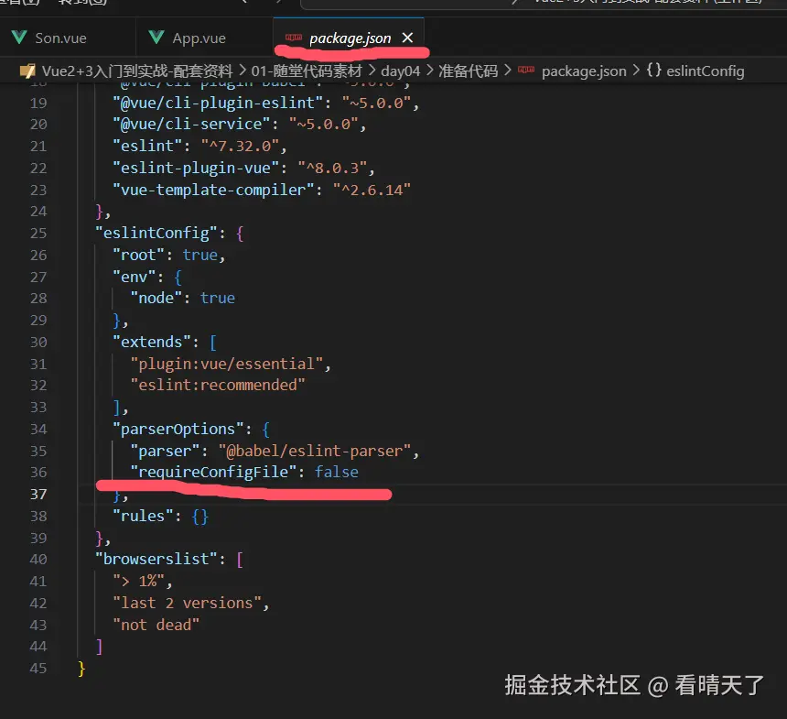This screenshot has width=787, height=719.
Task: Click the "eslint:recommended" string
Action: pyautogui.click(x=218, y=385)
